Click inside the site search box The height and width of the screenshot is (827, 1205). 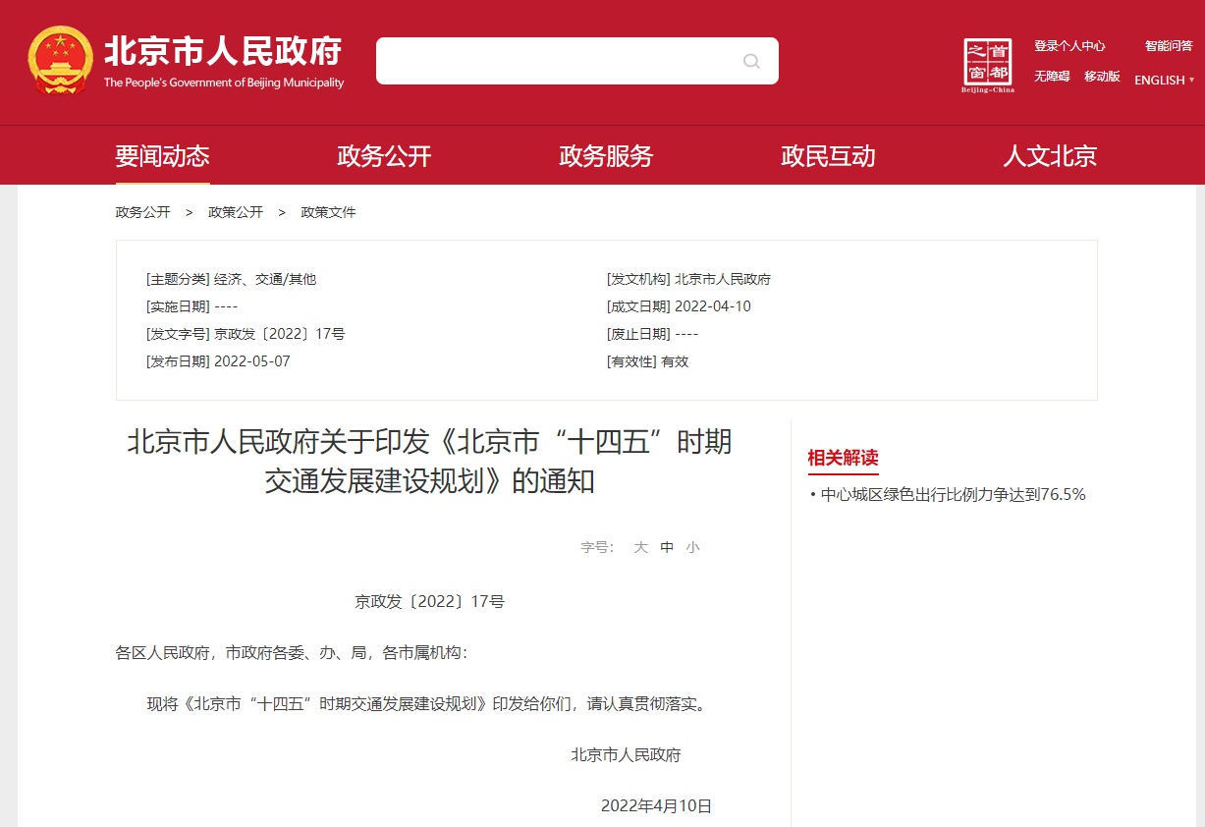(x=555, y=61)
